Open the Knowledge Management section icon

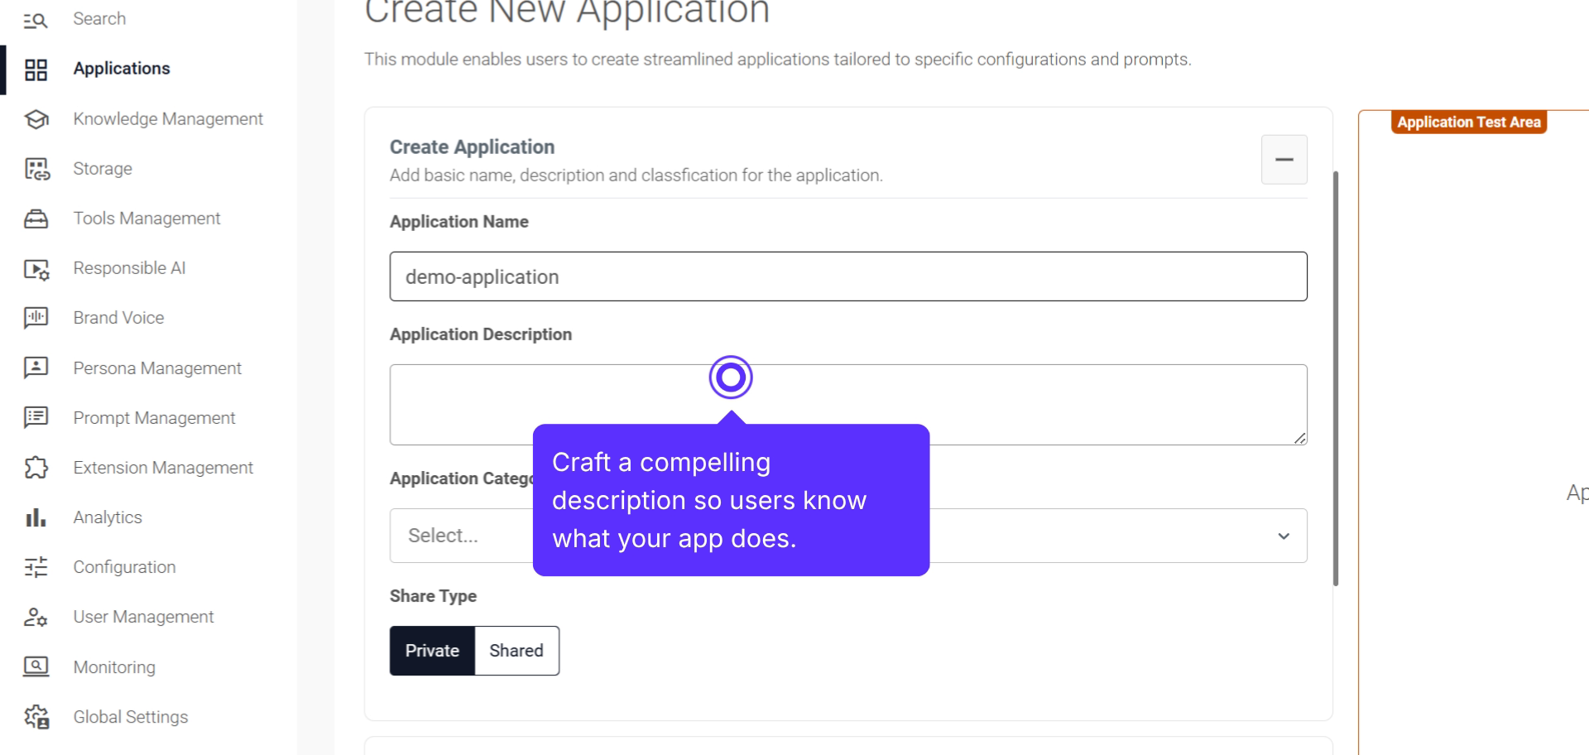click(x=36, y=118)
